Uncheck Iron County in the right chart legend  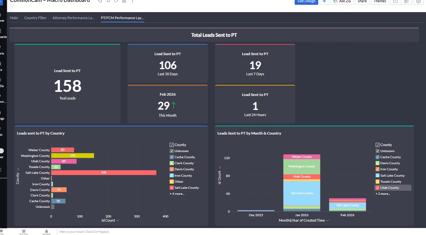click(378, 169)
